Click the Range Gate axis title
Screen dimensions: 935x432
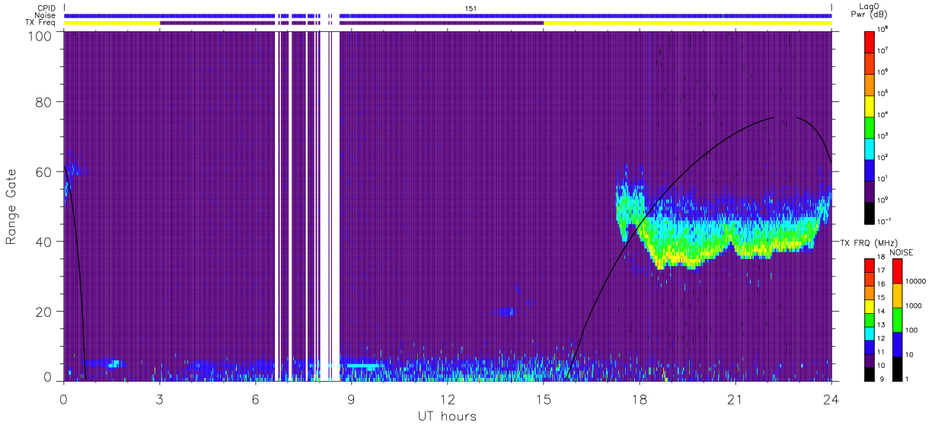pyautogui.click(x=11, y=206)
